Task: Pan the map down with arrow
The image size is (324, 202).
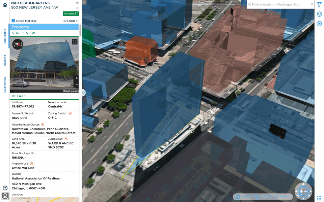Action: pos(303,199)
